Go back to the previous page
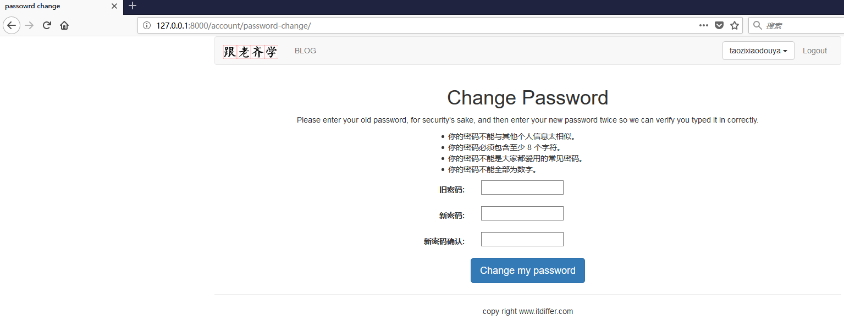This screenshot has height=320, width=844. [x=12, y=25]
